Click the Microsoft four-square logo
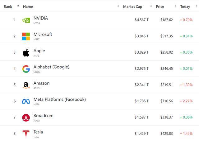The width and height of the screenshot is (199, 141). [x=26, y=36]
